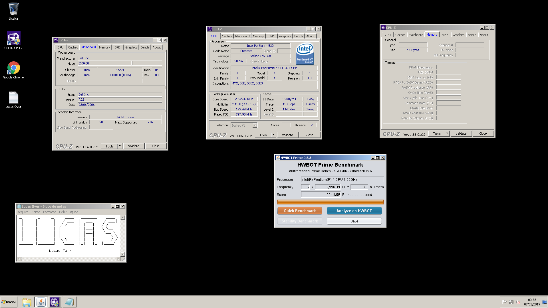
Task: Click the Intel Pentium 4 HT logo
Action: point(305,54)
